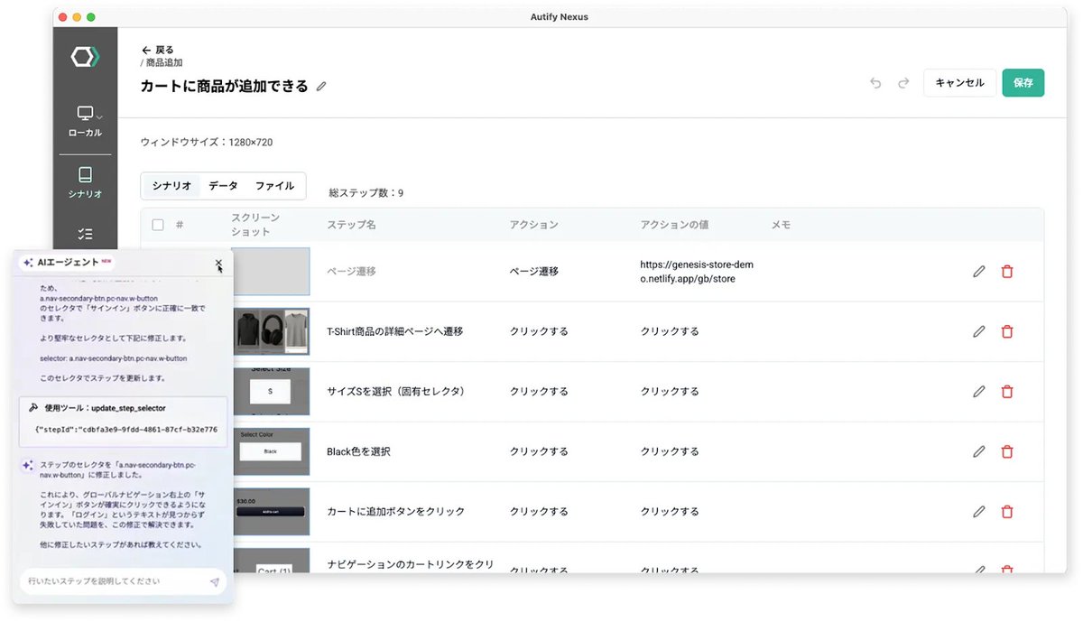The image size is (1083, 622).
Task: Edit the scenario title via the pencil icon
Action: pyautogui.click(x=321, y=86)
